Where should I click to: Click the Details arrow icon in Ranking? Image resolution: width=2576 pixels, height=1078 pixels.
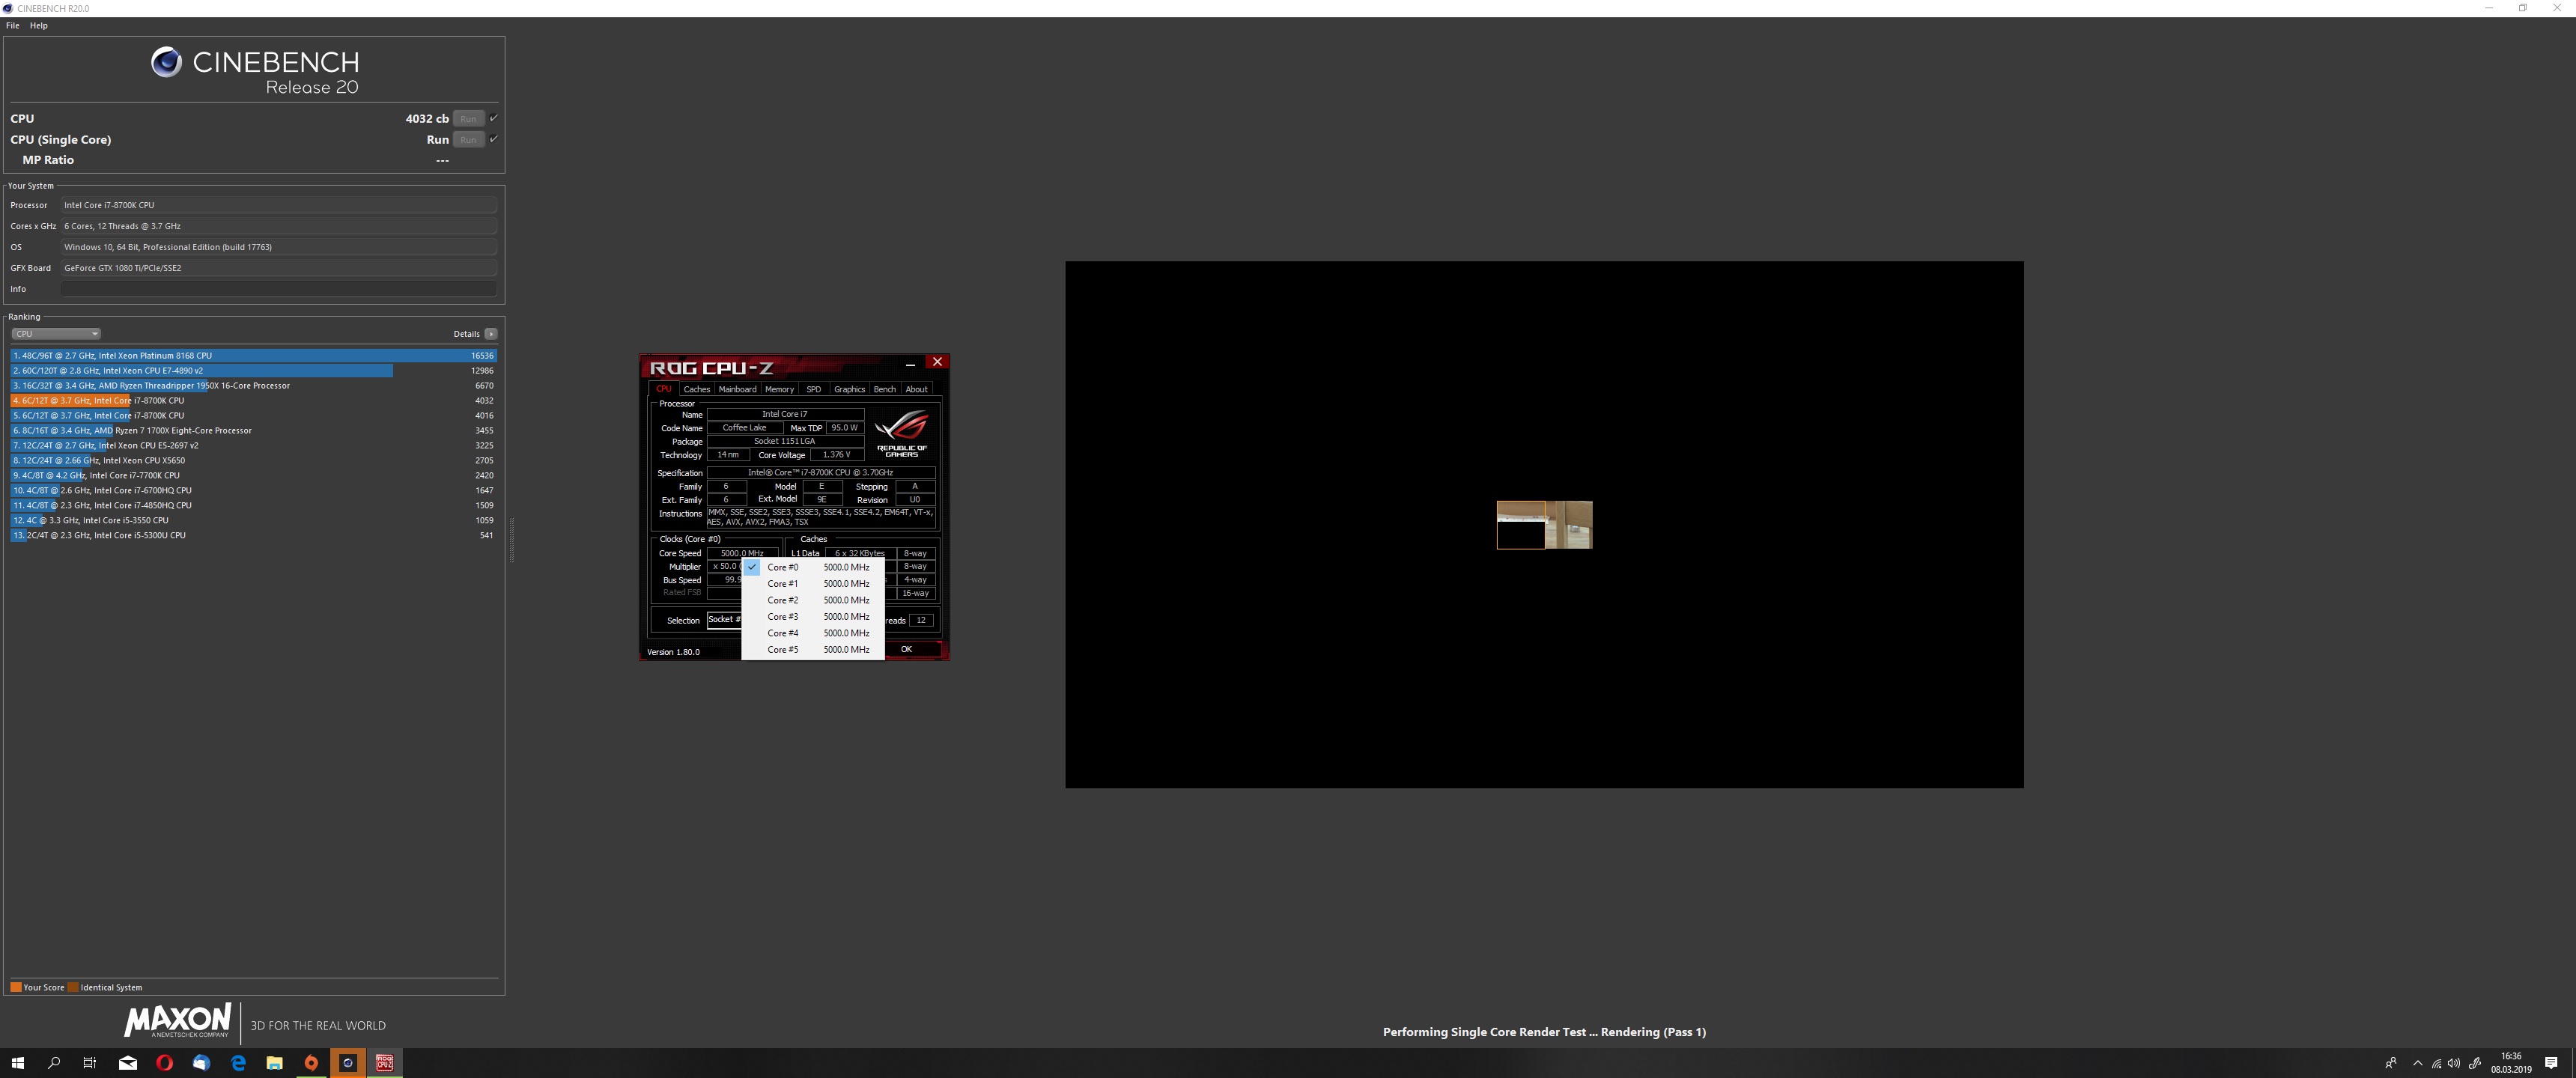(490, 334)
